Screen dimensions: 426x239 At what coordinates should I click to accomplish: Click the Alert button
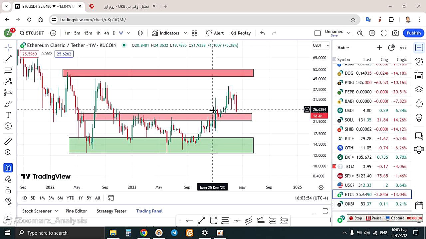pos(215,33)
